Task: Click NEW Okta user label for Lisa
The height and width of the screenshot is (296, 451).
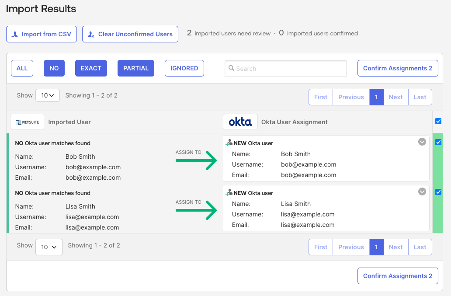Action: point(253,193)
